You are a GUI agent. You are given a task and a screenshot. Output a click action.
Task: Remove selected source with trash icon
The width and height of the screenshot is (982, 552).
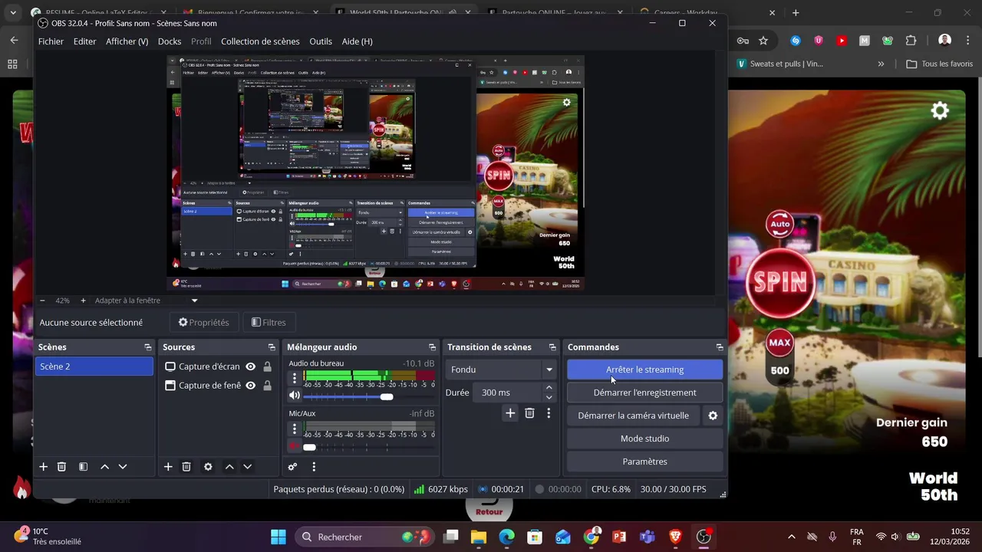point(186,466)
